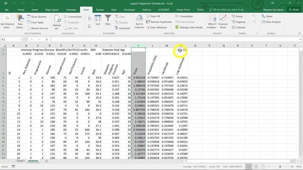The image size is (303, 170).
Task: Open Recent Sources
Action: point(37,28)
